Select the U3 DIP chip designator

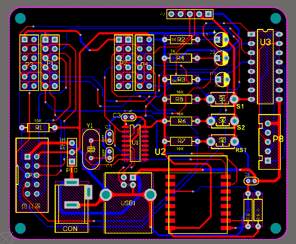tap(265, 42)
